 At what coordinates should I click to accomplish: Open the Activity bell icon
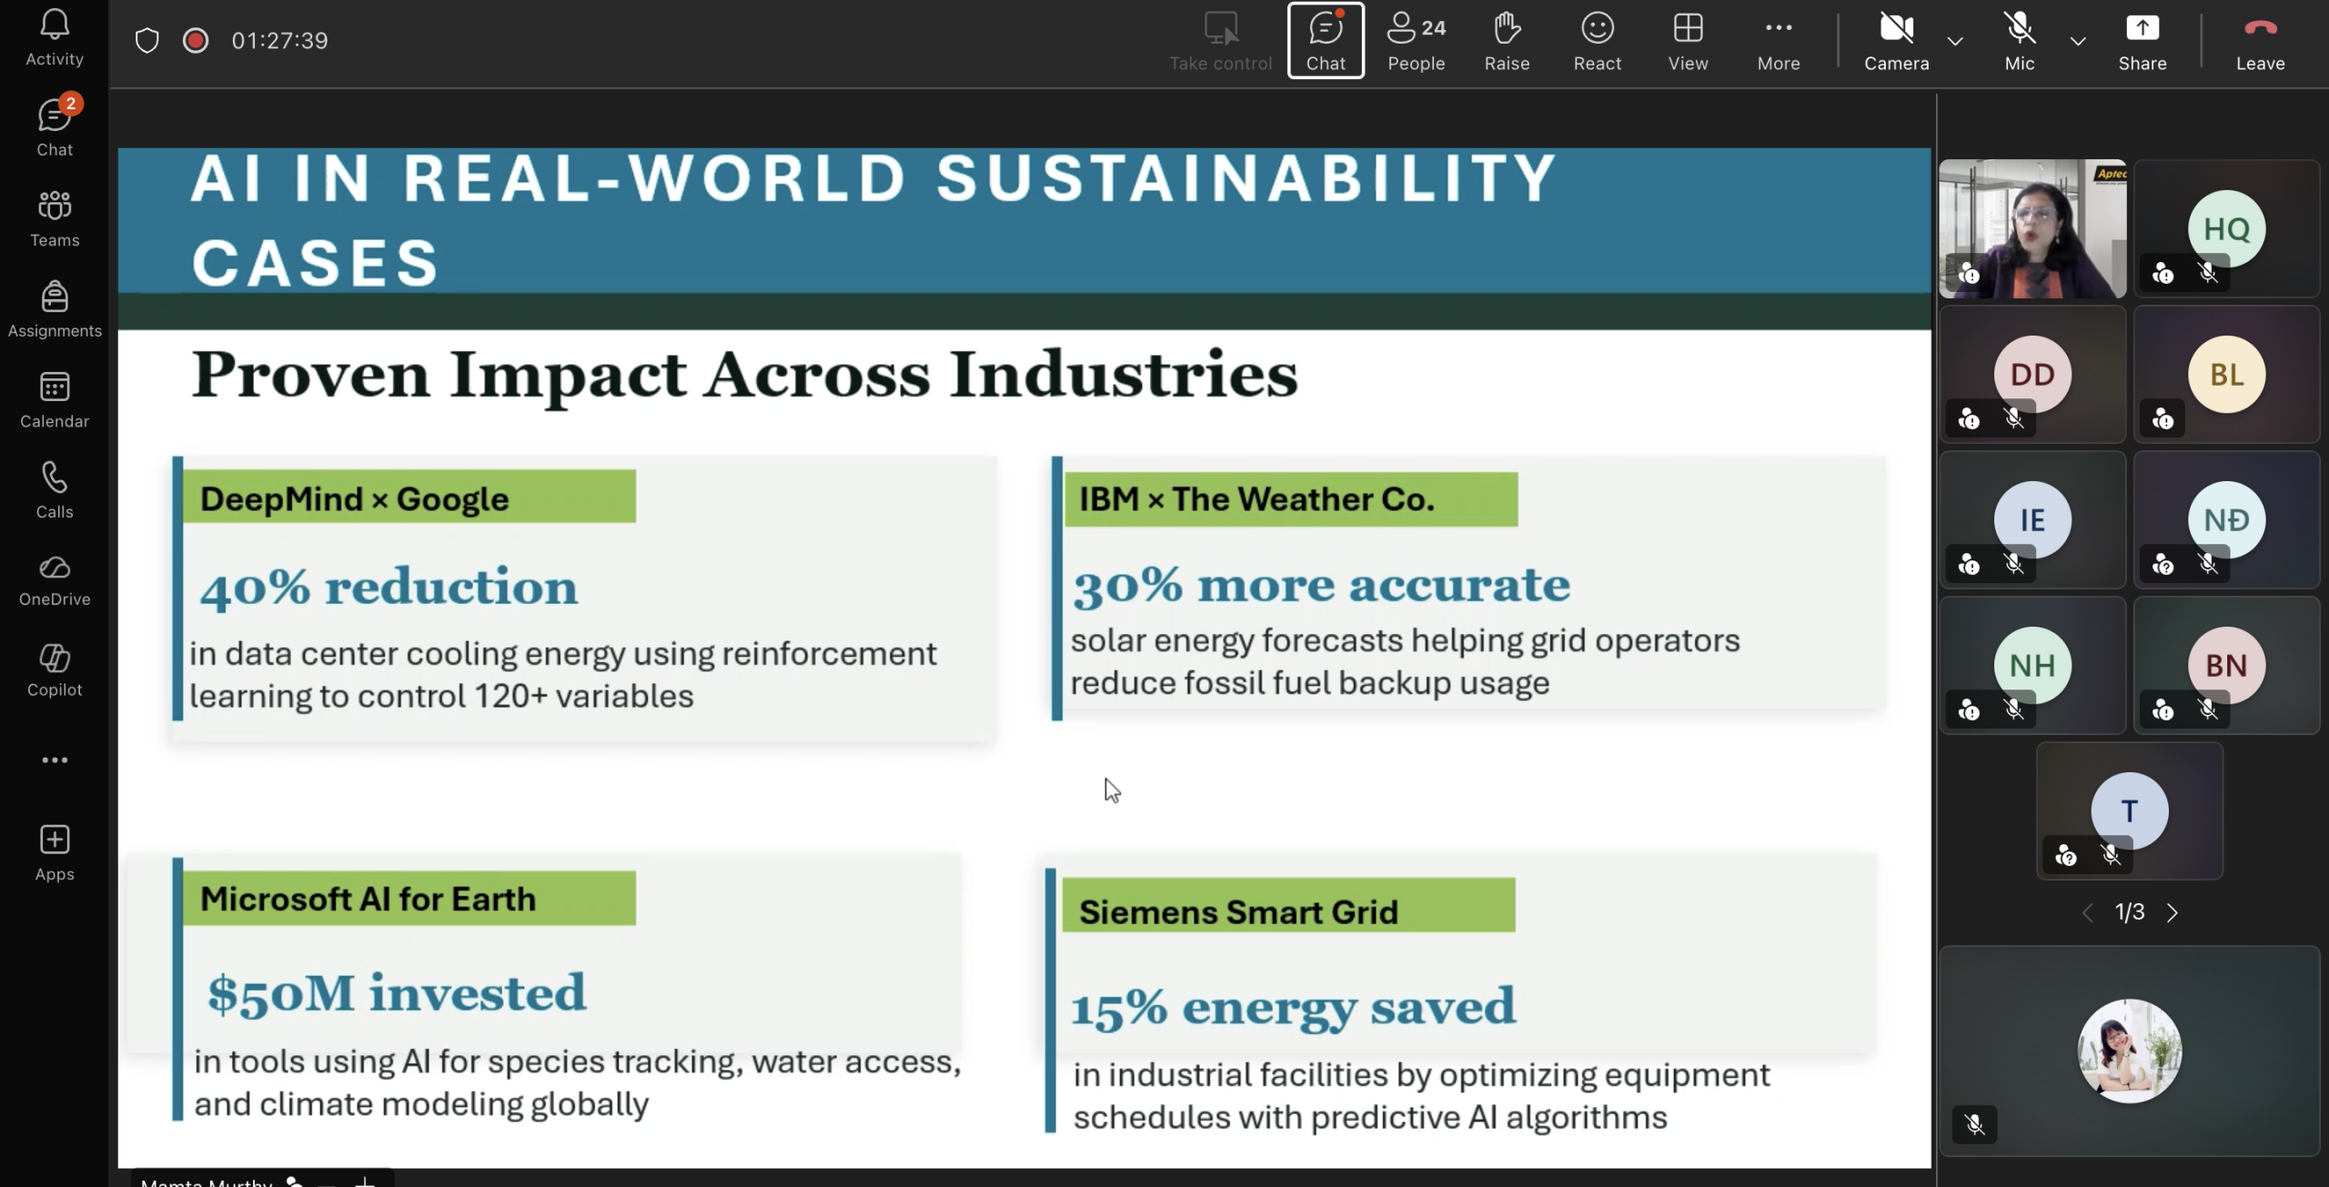55,38
